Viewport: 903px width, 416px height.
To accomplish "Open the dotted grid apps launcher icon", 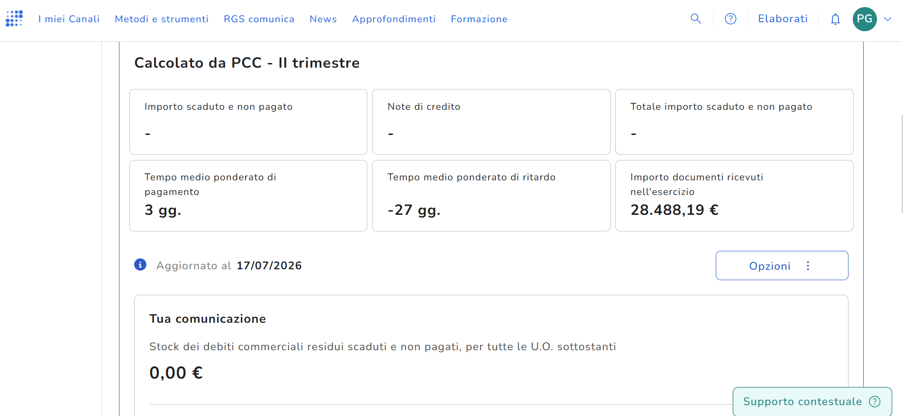I will click(x=14, y=18).
